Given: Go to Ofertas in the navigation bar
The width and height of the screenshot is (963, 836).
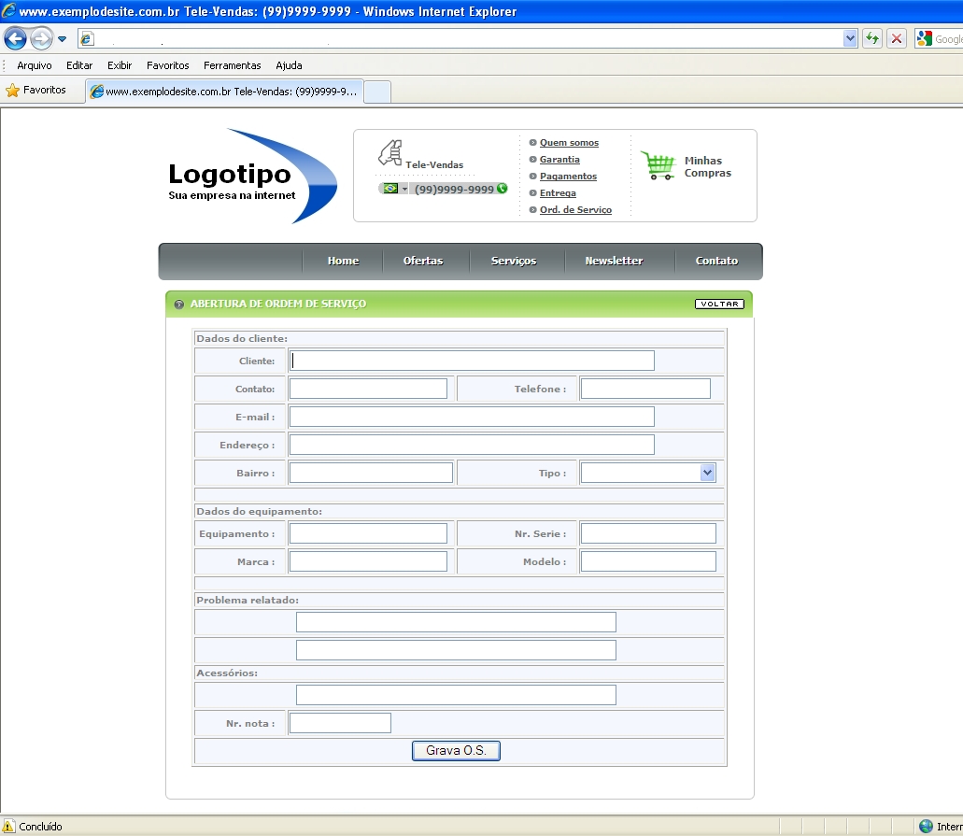Looking at the screenshot, I should coord(423,261).
